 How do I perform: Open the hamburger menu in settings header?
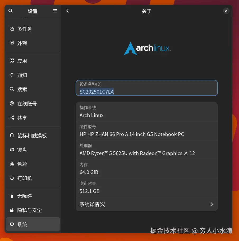pyautogui.click(x=55, y=11)
